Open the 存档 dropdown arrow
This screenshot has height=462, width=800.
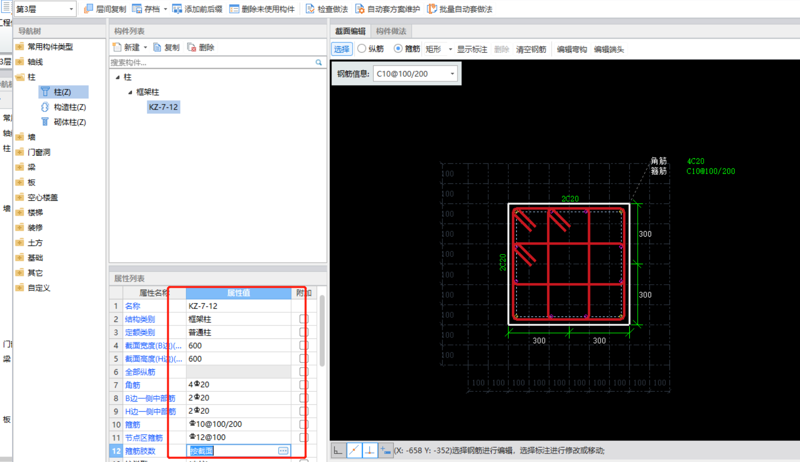click(165, 9)
